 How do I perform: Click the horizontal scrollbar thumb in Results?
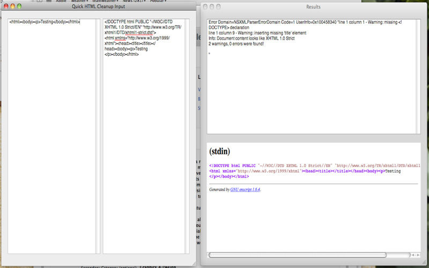(298, 255)
